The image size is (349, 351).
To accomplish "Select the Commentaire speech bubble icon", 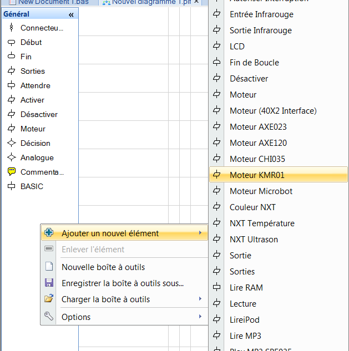I will [x=11, y=172].
